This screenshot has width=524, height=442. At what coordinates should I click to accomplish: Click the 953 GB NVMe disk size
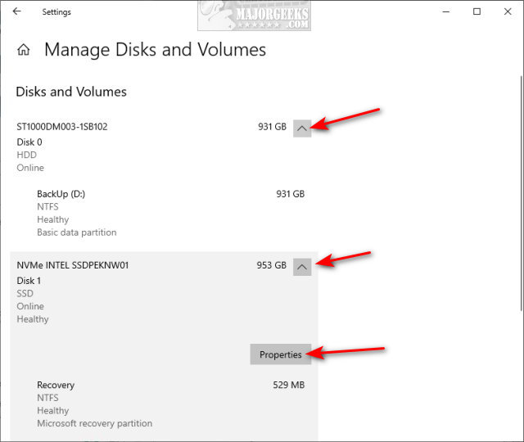click(271, 265)
